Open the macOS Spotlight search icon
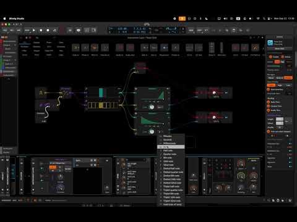Viewport: 297px width, 222px height. pos(264,18)
